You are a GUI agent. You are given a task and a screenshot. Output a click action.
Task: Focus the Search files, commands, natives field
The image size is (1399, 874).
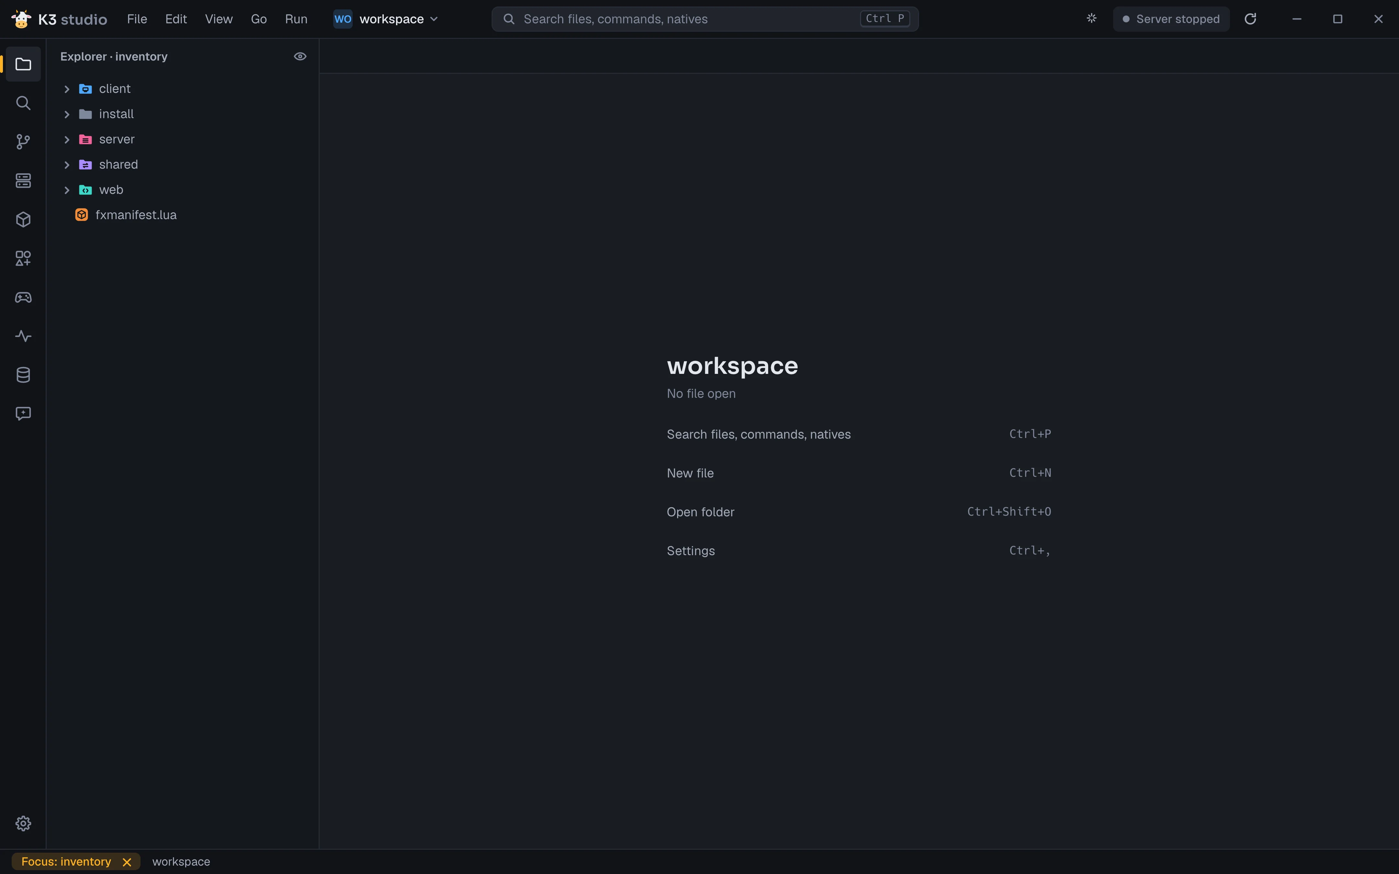705,19
